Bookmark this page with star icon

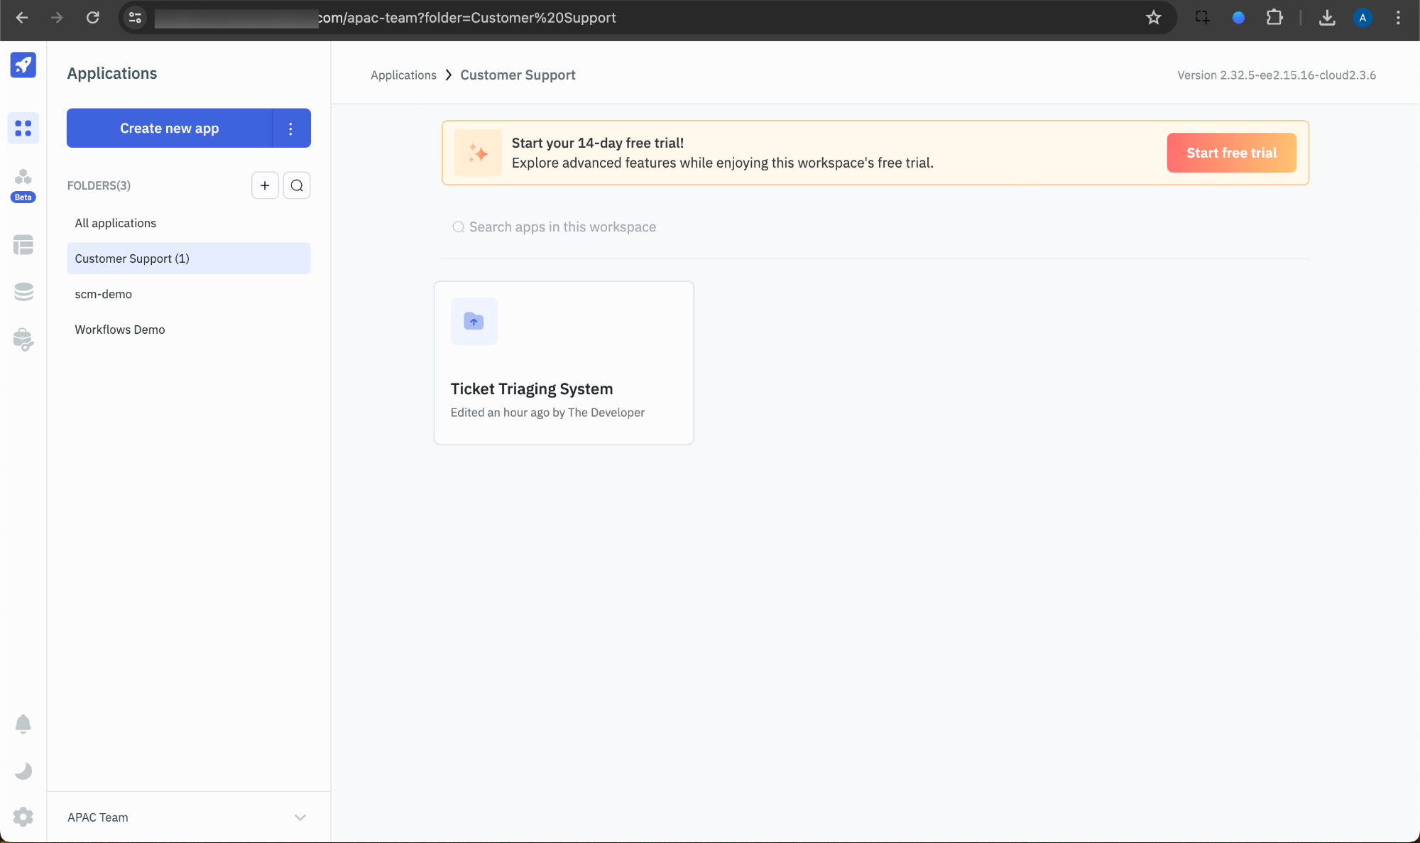[1154, 18]
